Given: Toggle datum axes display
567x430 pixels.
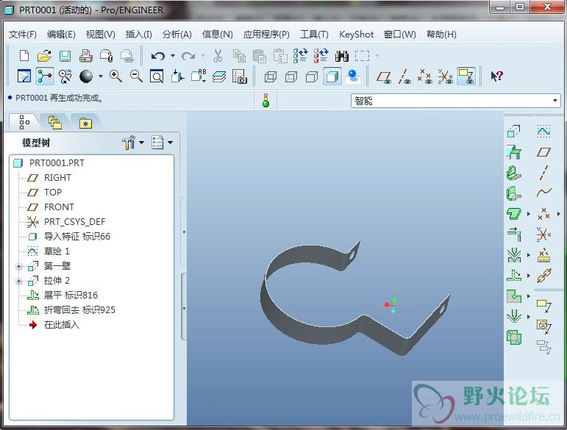Looking at the screenshot, I should (x=404, y=76).
